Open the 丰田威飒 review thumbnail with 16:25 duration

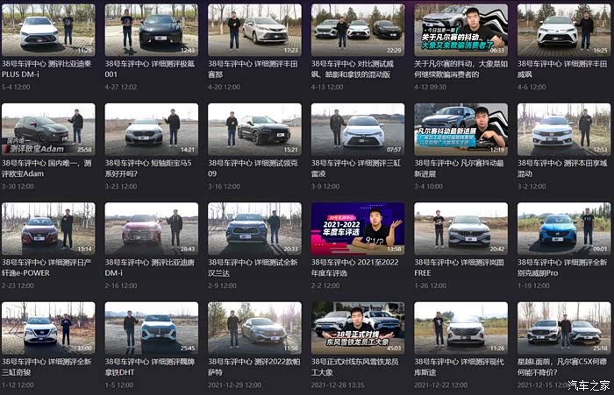[x=564, y=30]
